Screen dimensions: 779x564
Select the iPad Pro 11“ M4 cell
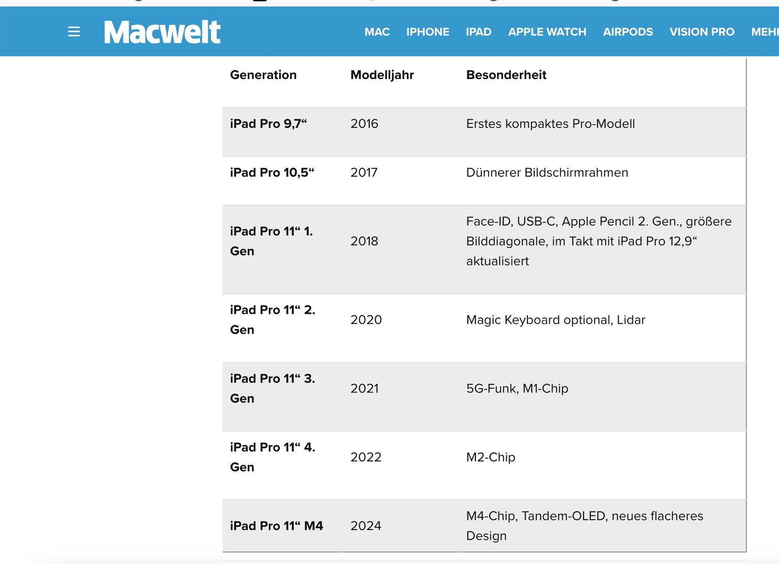point(276,526)
